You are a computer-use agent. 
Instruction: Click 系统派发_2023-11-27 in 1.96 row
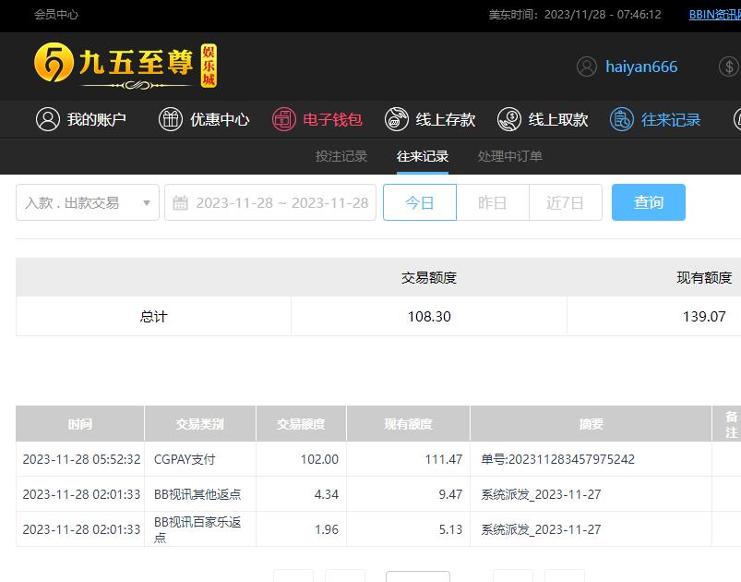(x=541, y=529)
